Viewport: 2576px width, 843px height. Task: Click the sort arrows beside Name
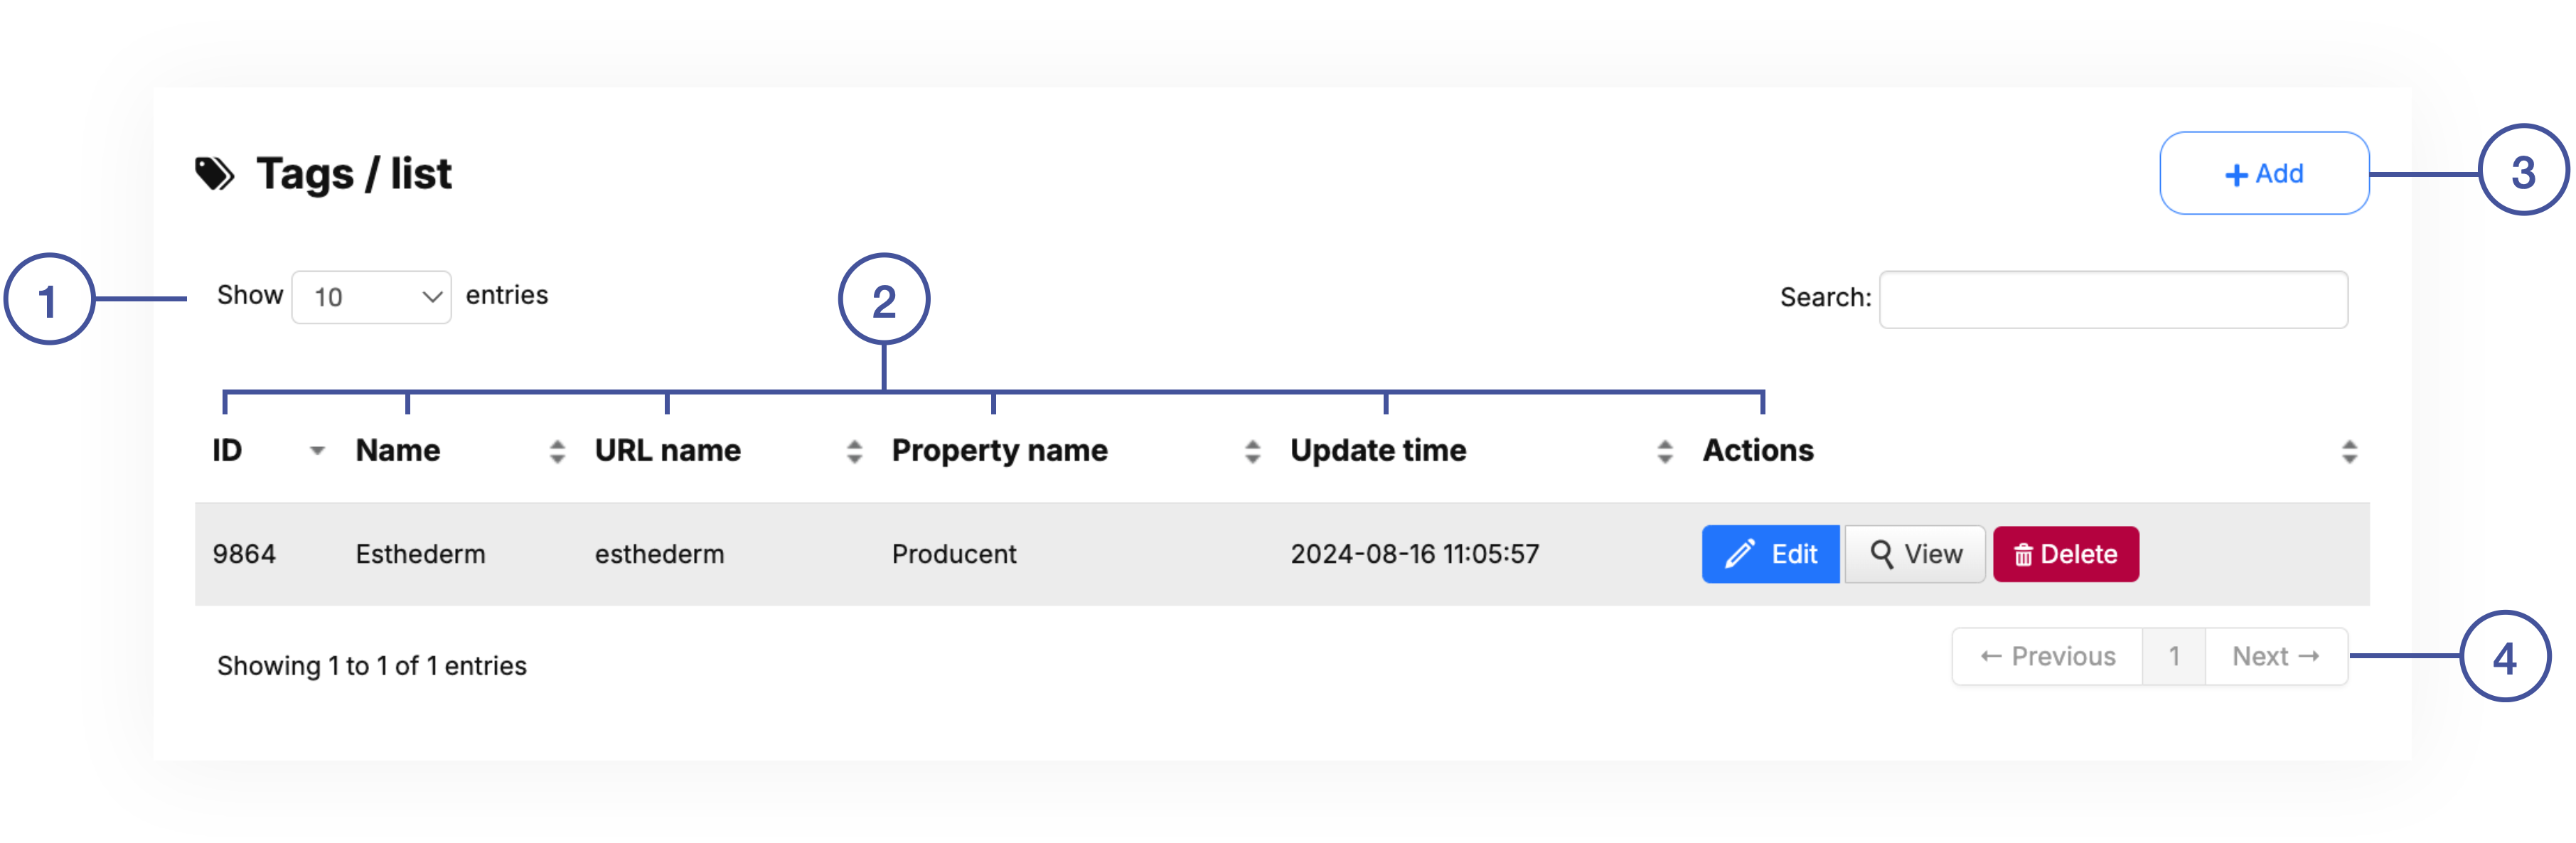click(x=557, y=452)
